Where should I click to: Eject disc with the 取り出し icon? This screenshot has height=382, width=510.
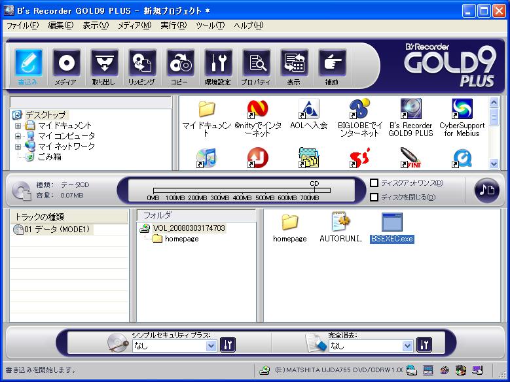click(x=104, y=63)
